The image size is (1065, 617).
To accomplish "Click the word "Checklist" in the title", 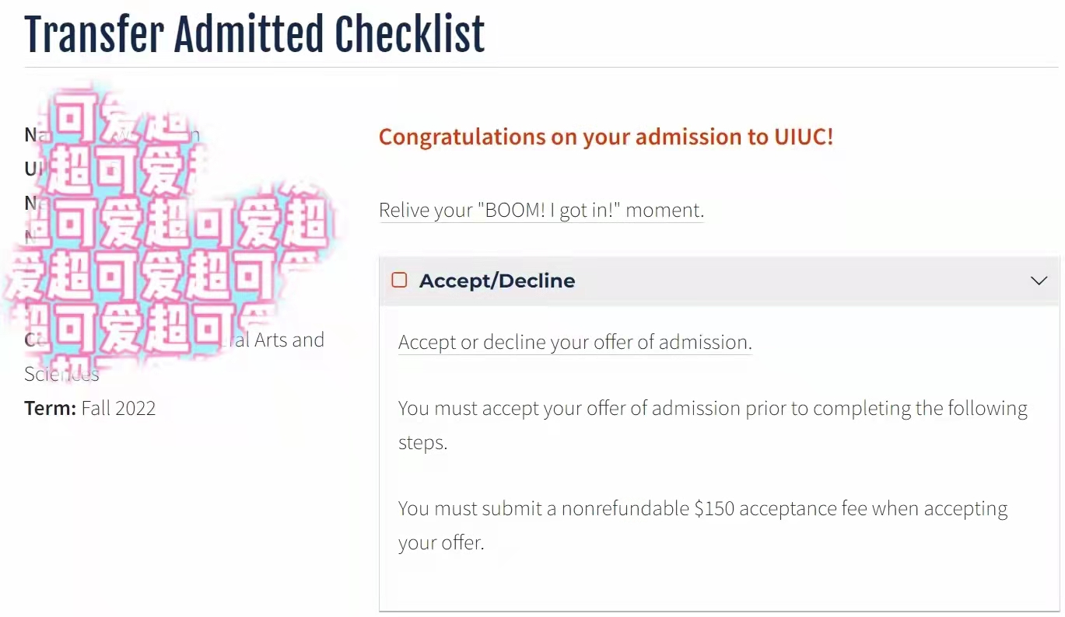I will coord(410,34).
